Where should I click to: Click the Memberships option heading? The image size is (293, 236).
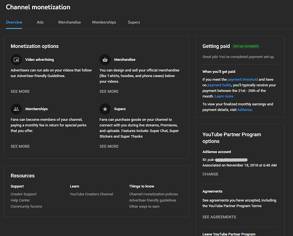36,109
